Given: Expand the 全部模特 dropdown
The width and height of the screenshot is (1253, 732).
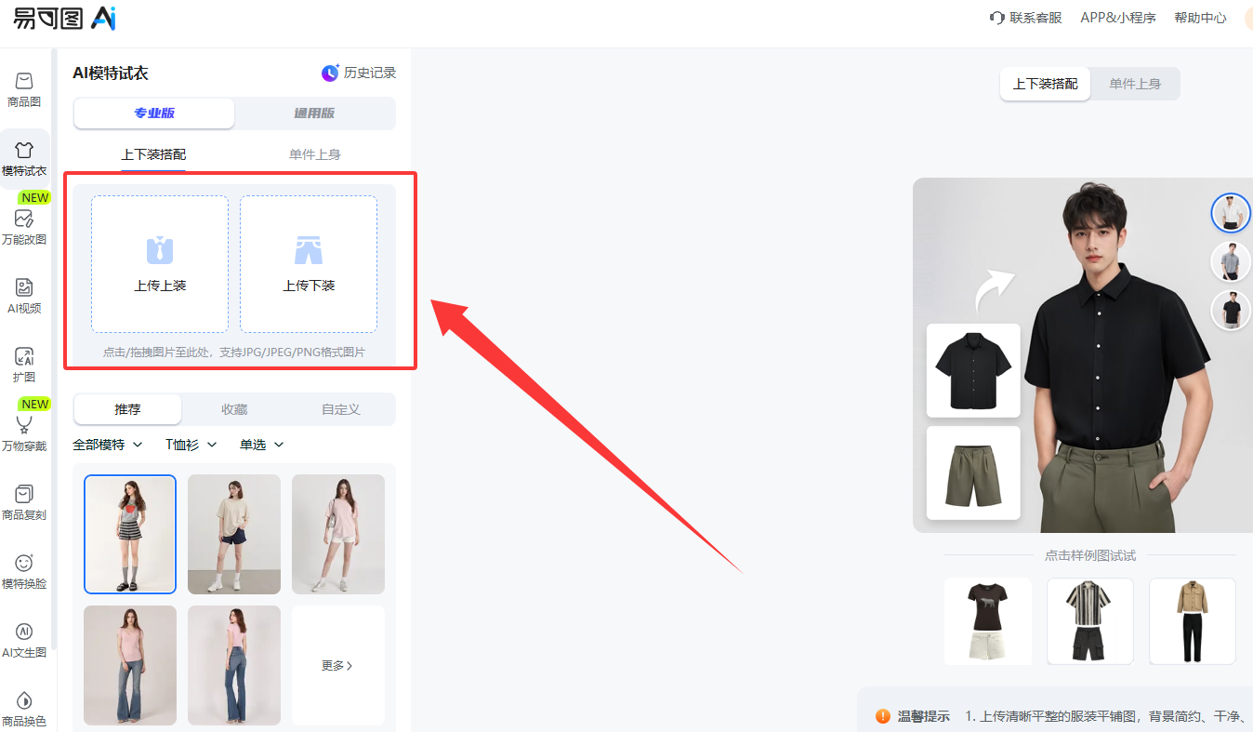Looking at the screenshot, I should point(108,445).
